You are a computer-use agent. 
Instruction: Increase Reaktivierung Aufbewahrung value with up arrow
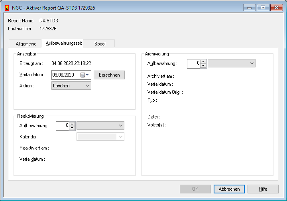click(72, 124)
